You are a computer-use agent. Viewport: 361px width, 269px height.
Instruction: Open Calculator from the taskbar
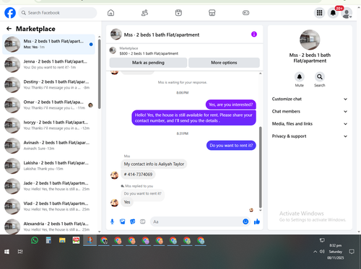click(48, 240)
